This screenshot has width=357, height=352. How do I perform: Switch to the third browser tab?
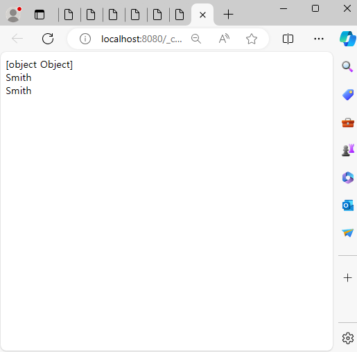[113, 15]
